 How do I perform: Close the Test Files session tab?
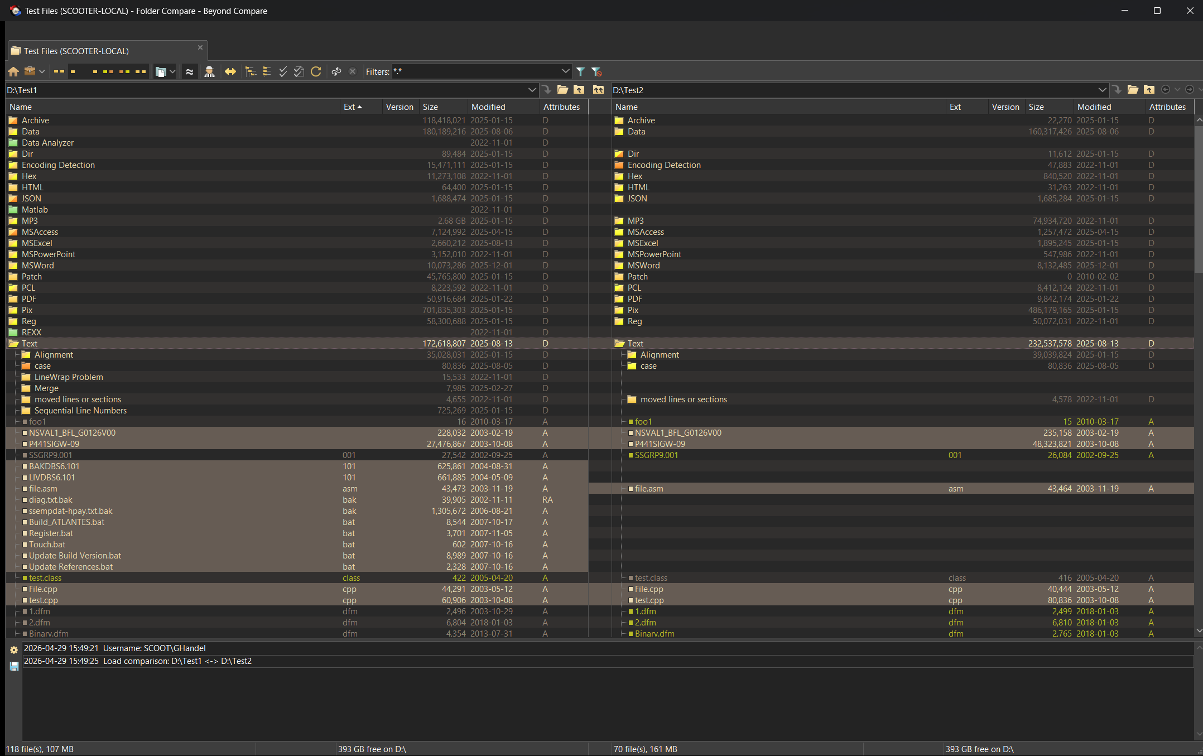pos(200,47)
